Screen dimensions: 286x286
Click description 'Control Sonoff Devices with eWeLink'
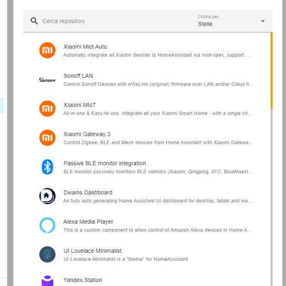click(x=158, y=84)
